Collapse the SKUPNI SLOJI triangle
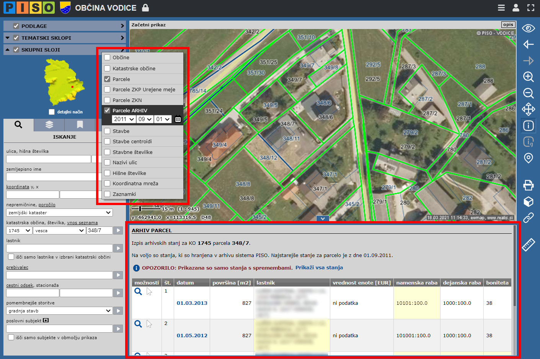This screenshot has height=359, width=540. (x=8, y=50)
